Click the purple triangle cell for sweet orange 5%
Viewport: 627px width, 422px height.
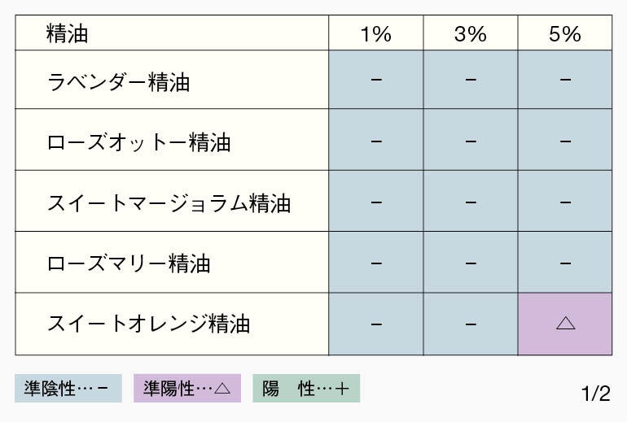(565, 324)
